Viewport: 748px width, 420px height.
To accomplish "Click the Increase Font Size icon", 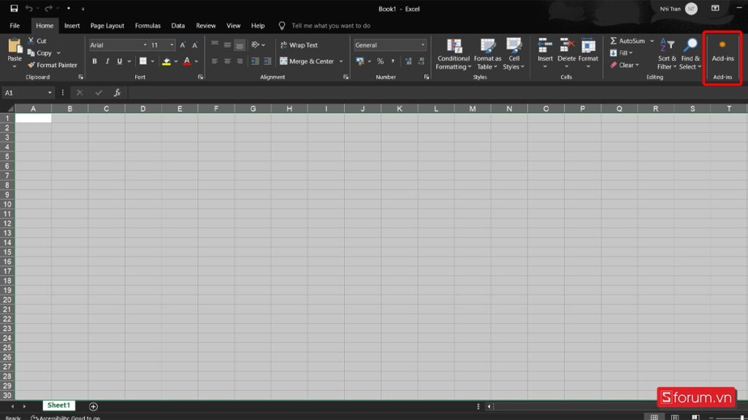I will coord(183,44).
